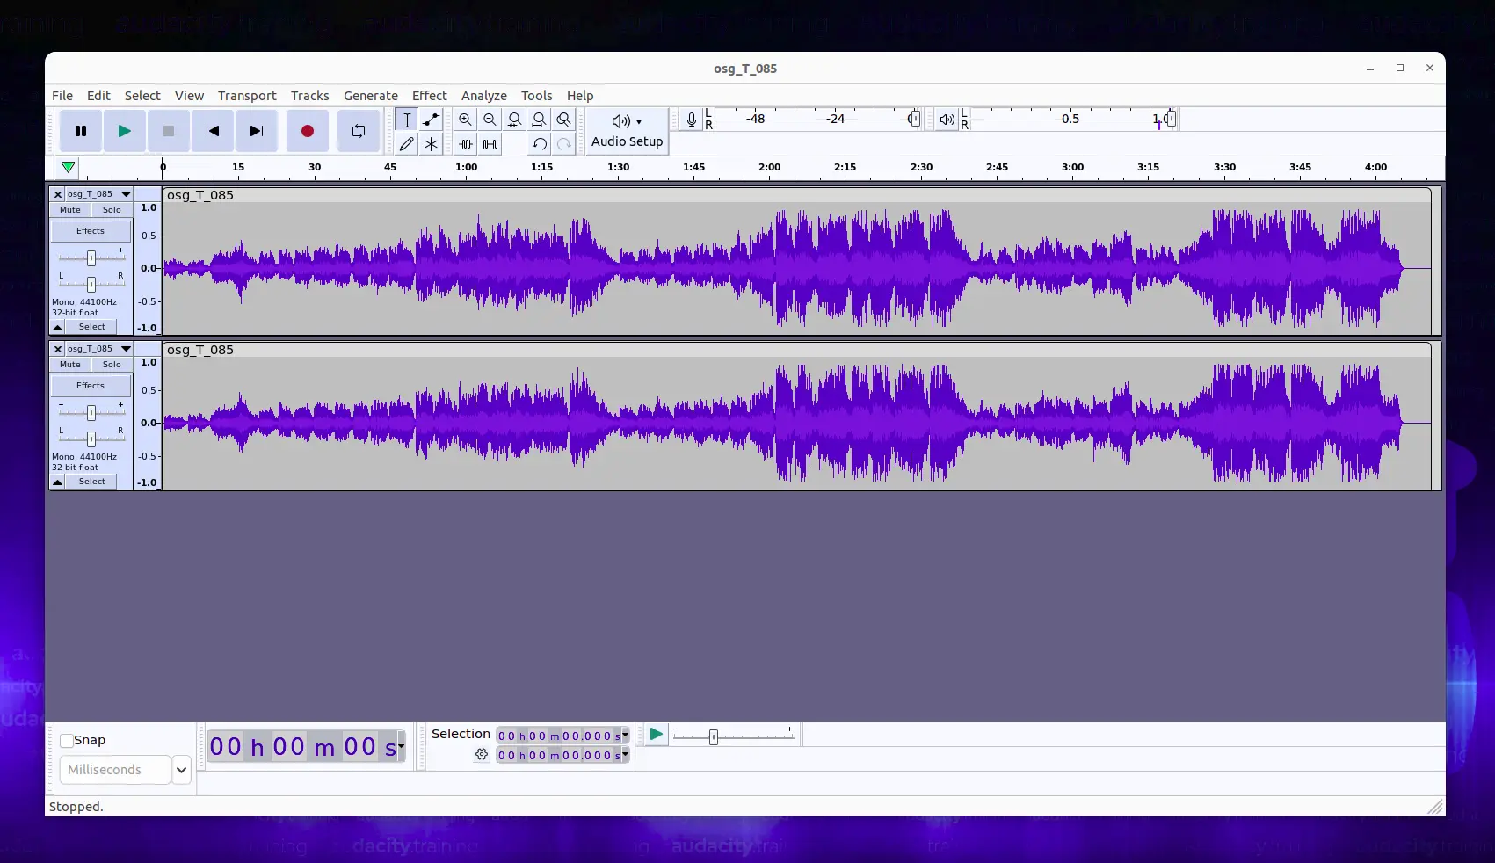The height and width of the screenshot is (863, 1495).
Task: Open the Milliseconds snap dropdown
Action: pos(181,770)
